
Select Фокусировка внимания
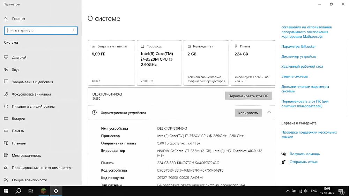pos(31,94)
